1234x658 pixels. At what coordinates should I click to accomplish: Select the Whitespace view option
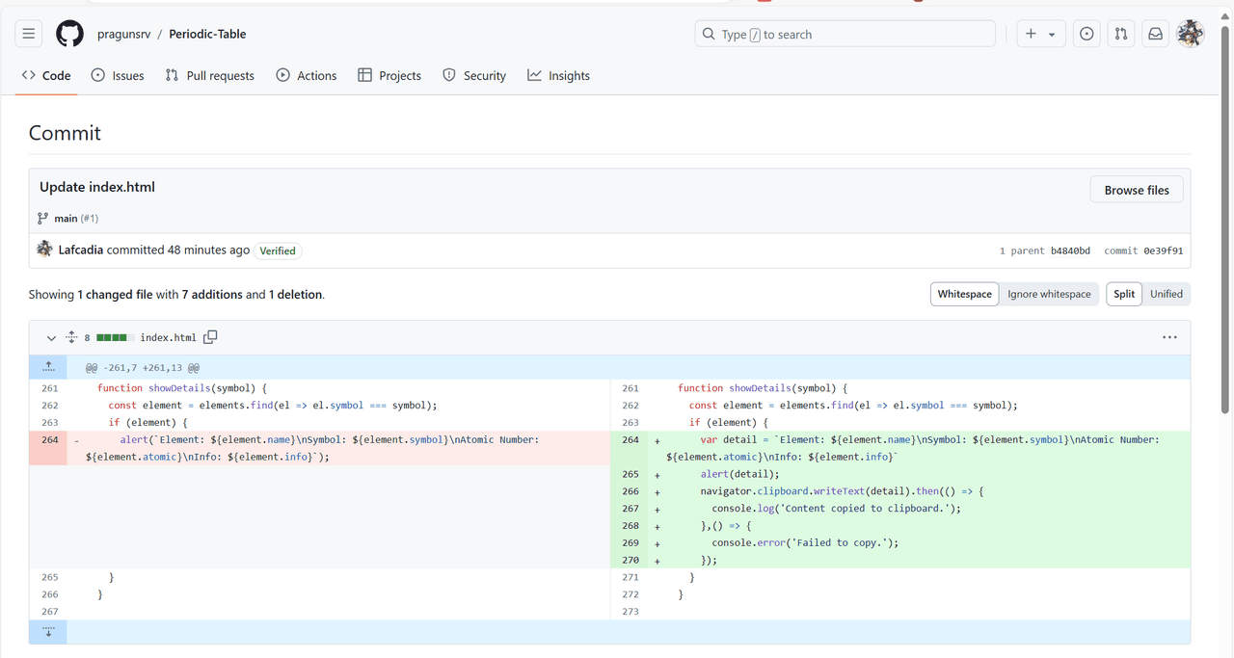click(x=964, y=294)
